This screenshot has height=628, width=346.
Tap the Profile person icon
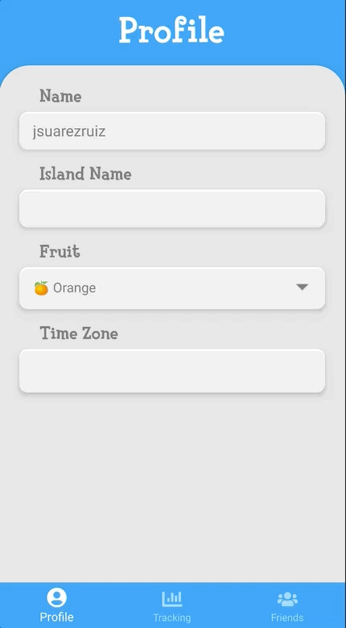coord(56,597)
